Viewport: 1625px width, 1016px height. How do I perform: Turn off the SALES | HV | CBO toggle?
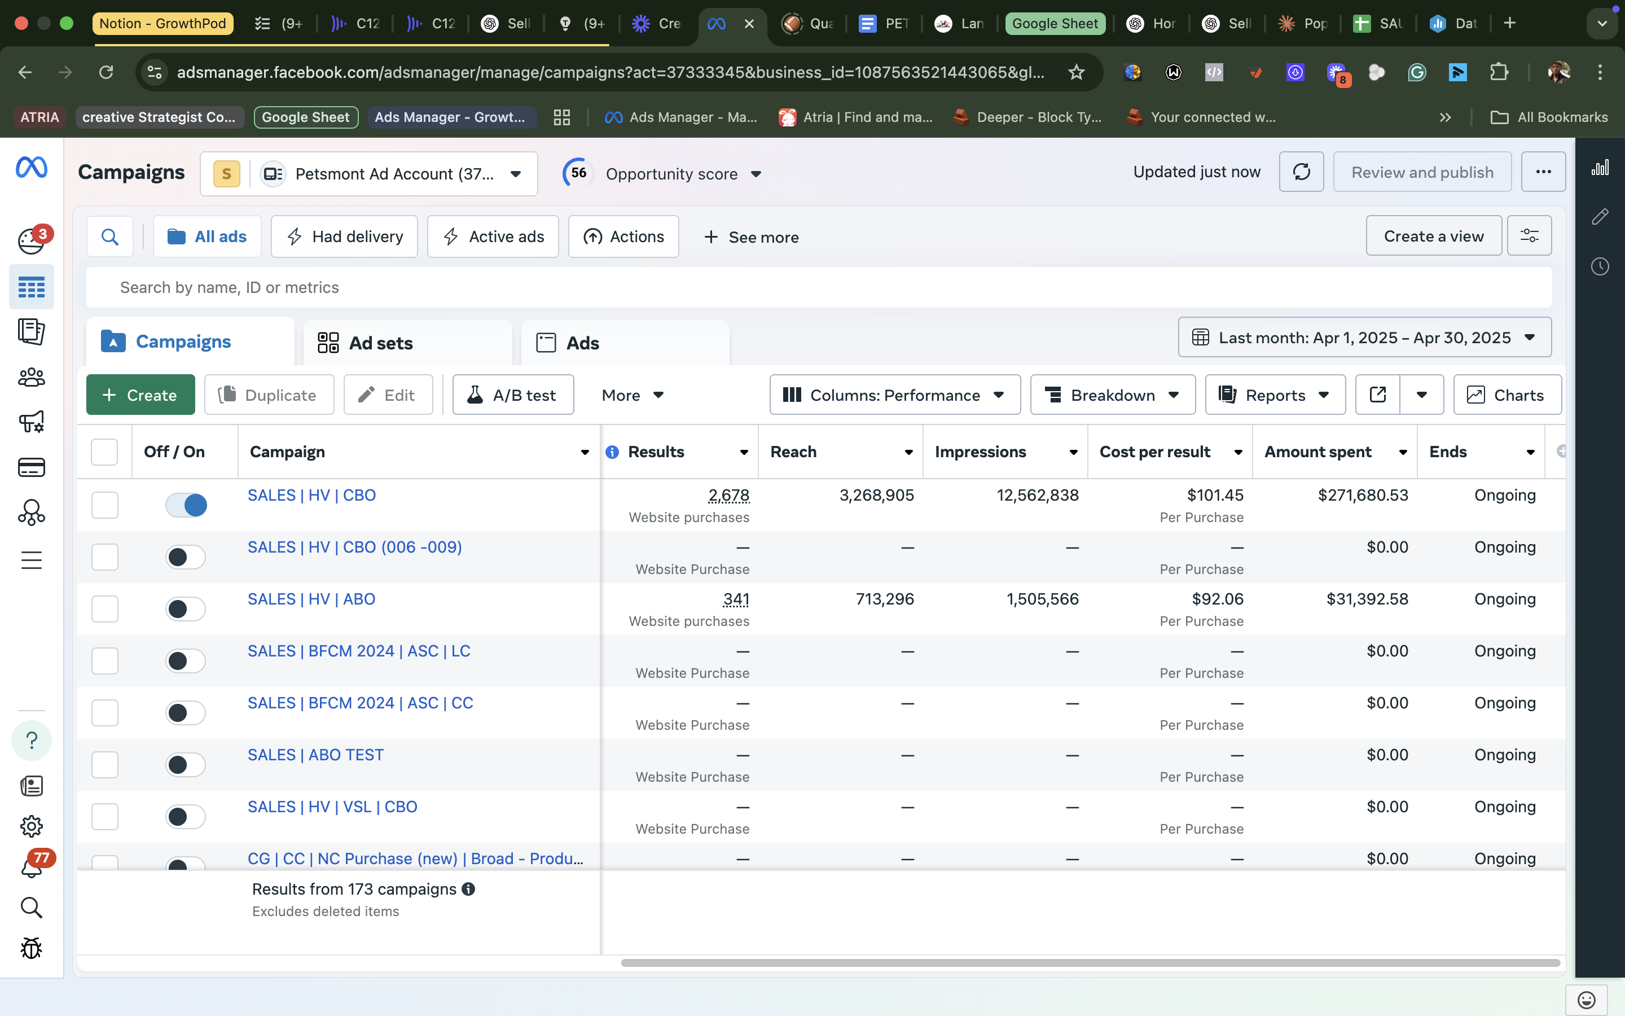click(186, 505)
